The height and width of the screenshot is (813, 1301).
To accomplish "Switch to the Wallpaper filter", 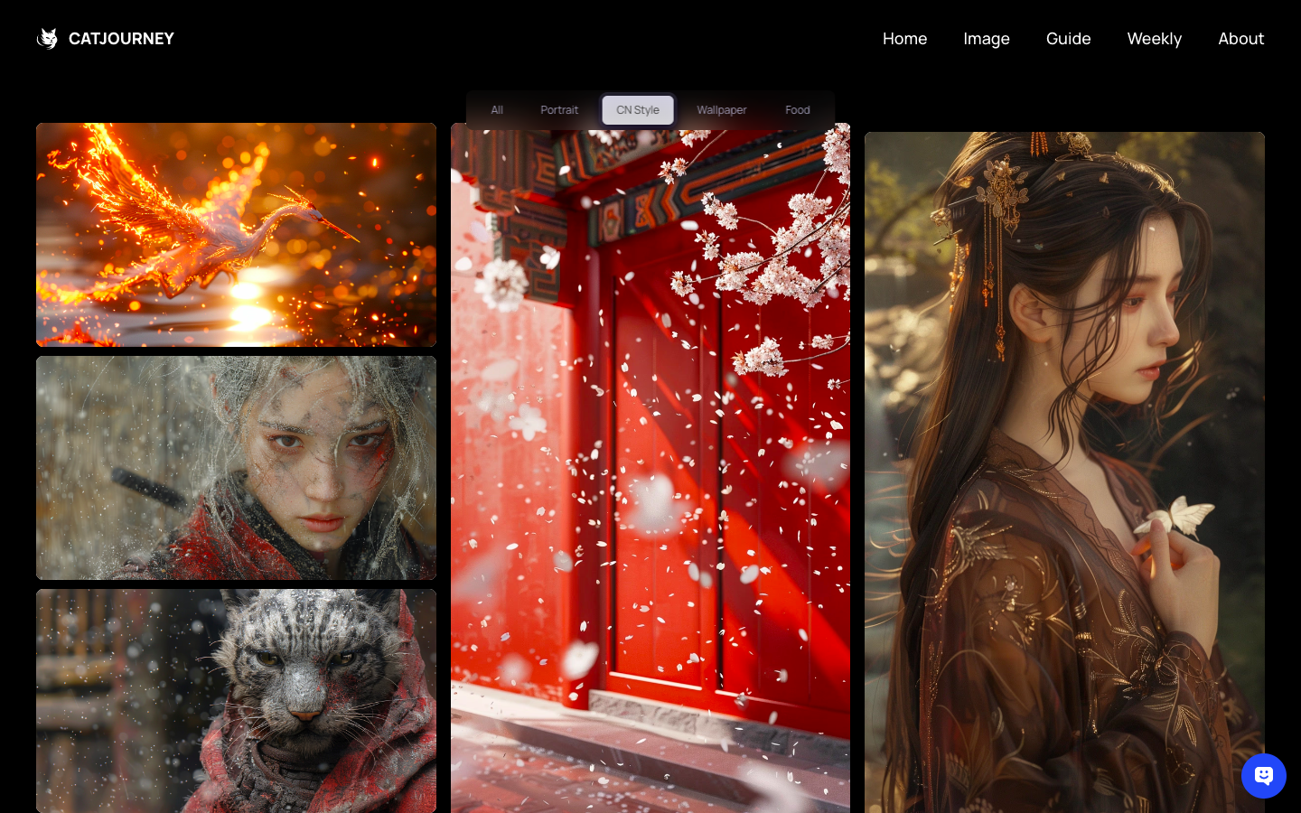I will (x=722, y=110).
